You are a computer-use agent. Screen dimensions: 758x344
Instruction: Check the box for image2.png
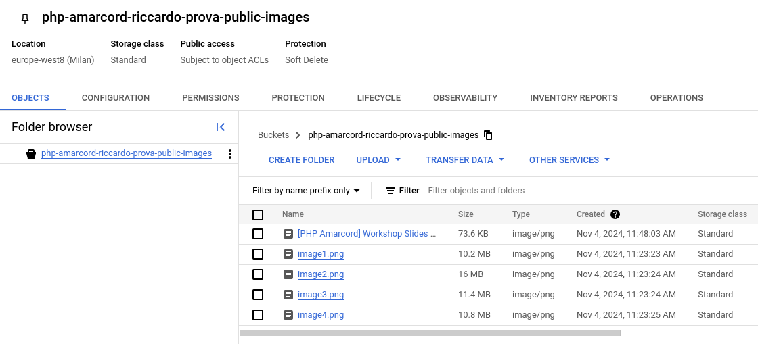click(x=258, y=274)
